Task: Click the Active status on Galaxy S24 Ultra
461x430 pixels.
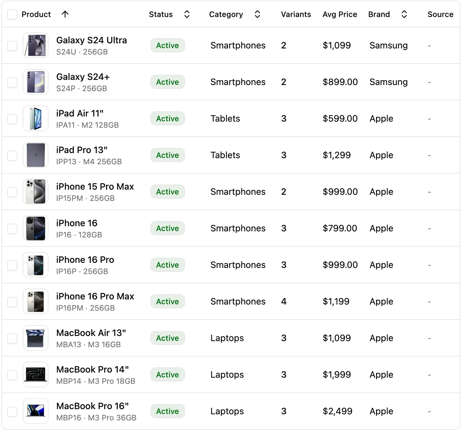Action: point(167,45)
